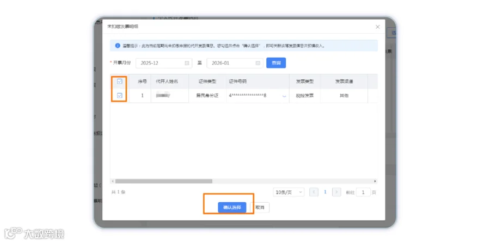This screenshot has height=243, width=490.
Task: Click the 共 1 条 total count text
Action: point(119,192)
